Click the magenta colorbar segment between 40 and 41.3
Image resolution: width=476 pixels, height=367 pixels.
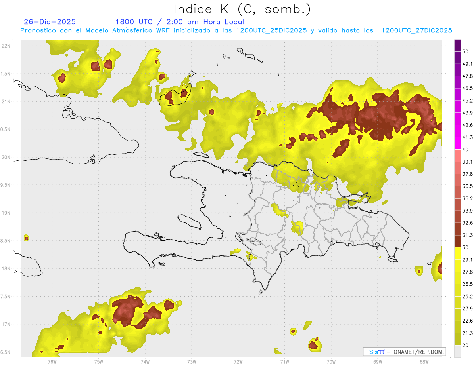point(457,143)
